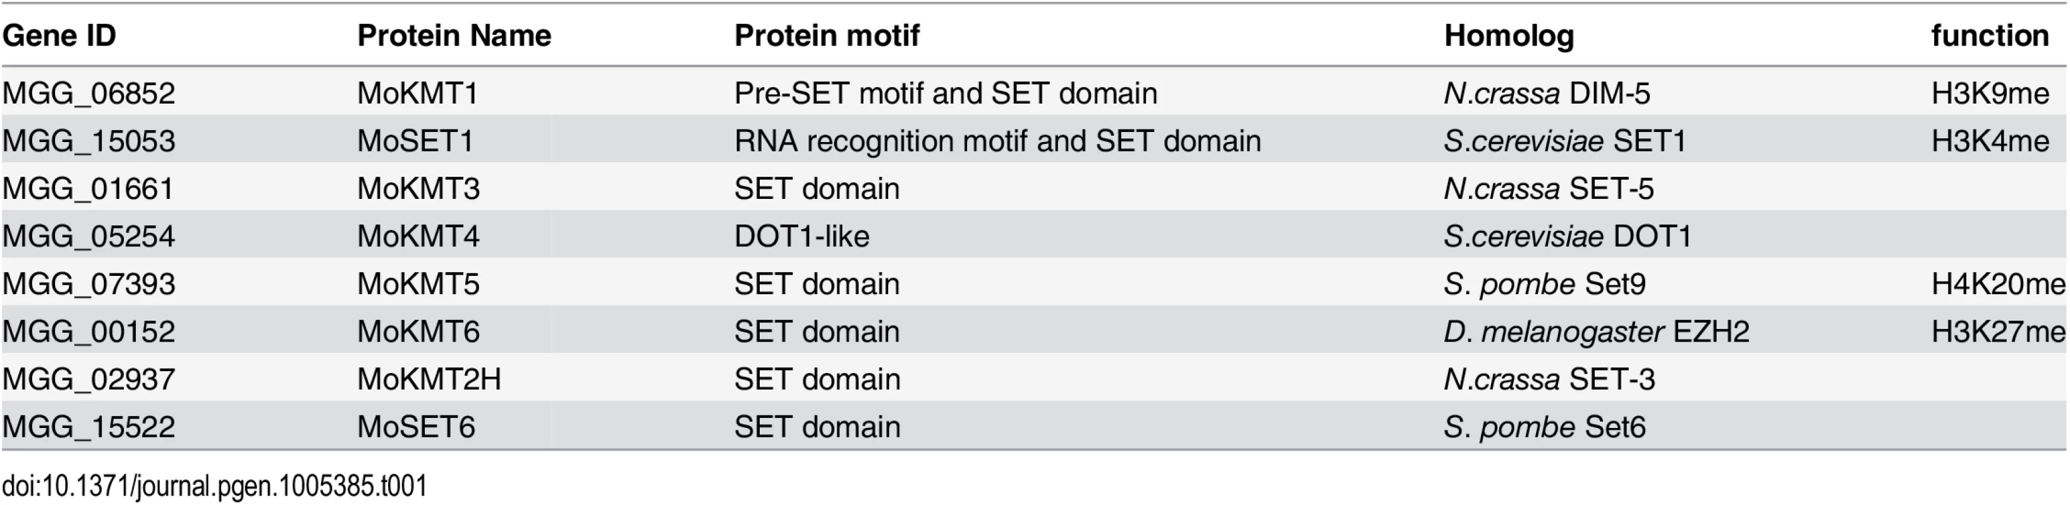Viewport: 2070px width, 505px height.
Task: Select the N.crassa DIM-5 homolog
Action: 1547,94
